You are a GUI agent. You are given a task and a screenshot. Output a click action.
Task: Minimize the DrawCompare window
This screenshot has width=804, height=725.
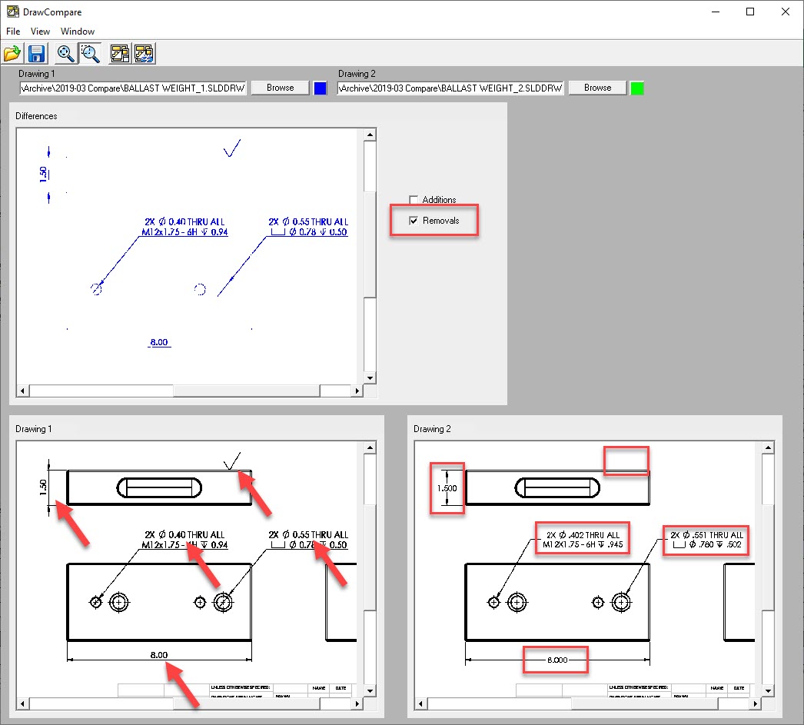tap(716, 12)
